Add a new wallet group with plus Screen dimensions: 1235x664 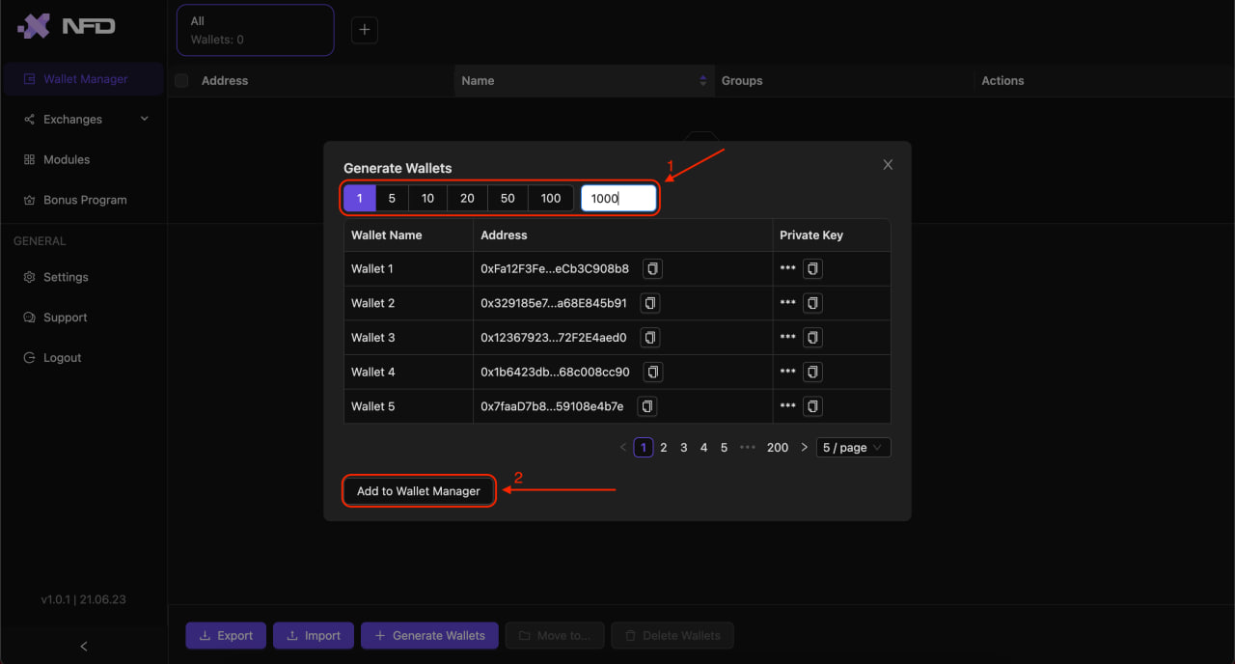[x=364, y=30]
